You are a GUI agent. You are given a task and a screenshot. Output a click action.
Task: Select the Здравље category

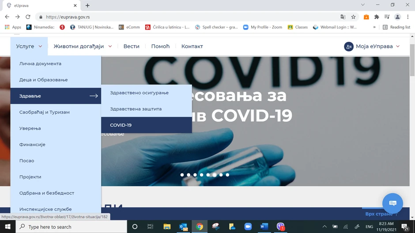(x=56, y=96)
